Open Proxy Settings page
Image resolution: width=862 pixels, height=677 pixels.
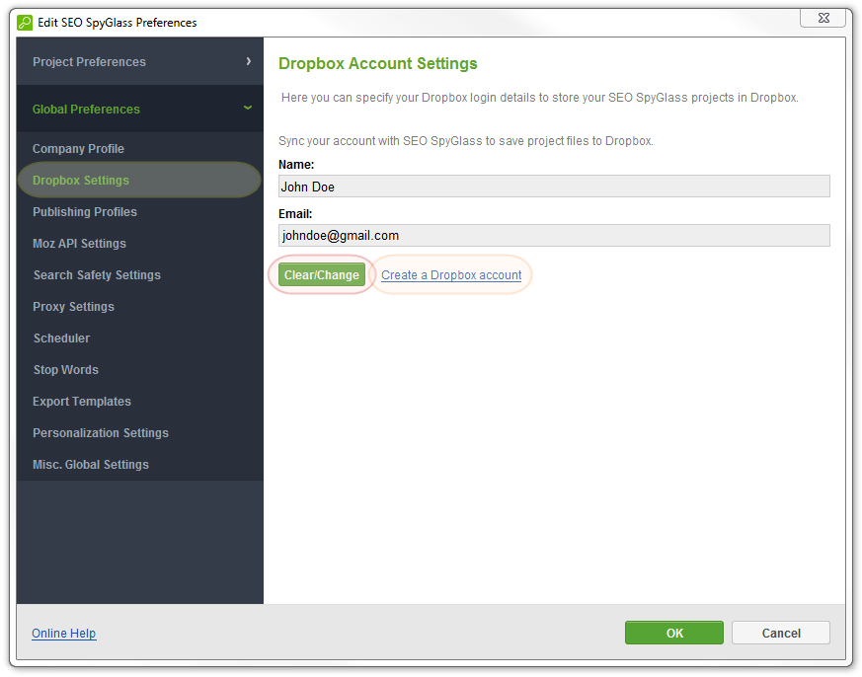(x=73, y=307)
